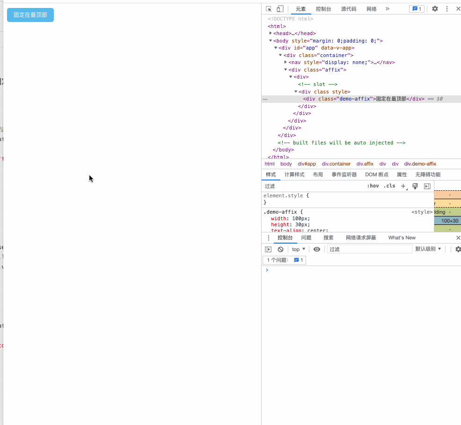The height and width of the screenshot is (425, 461).
Task: Expand the nav display none node
Action: click(285, 62)
